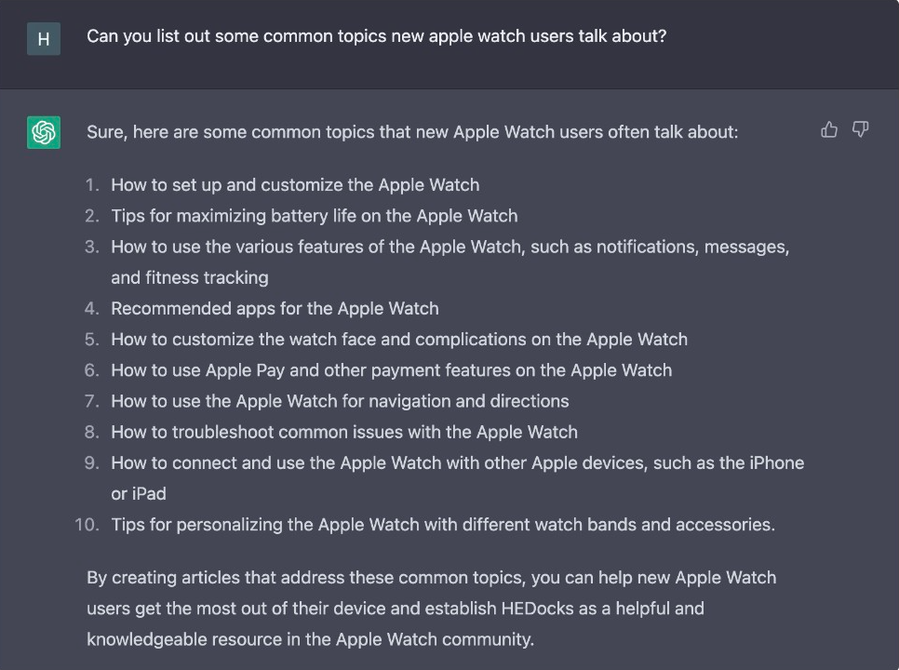Click the word 'iPhone' in item nine
Screen dimensions: 899x670
click(x=775, y=462)
